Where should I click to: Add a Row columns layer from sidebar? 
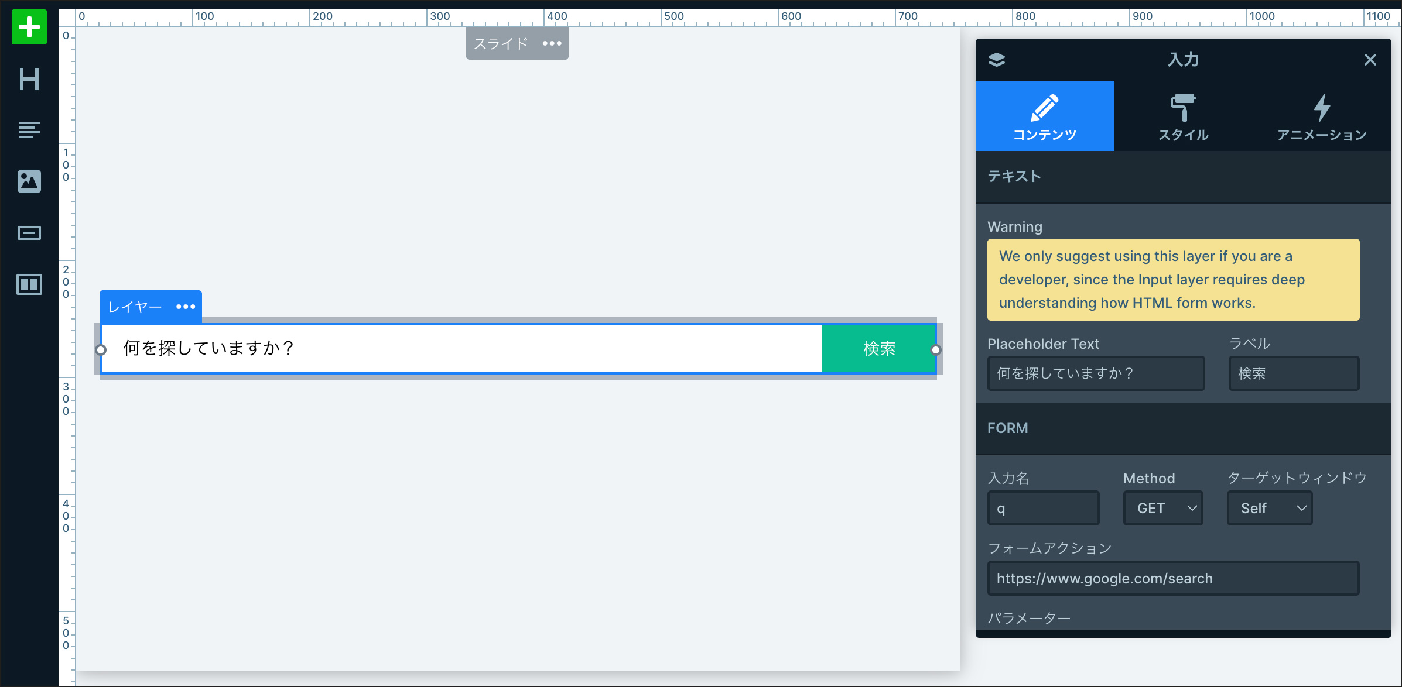click(x=29, y=284)
